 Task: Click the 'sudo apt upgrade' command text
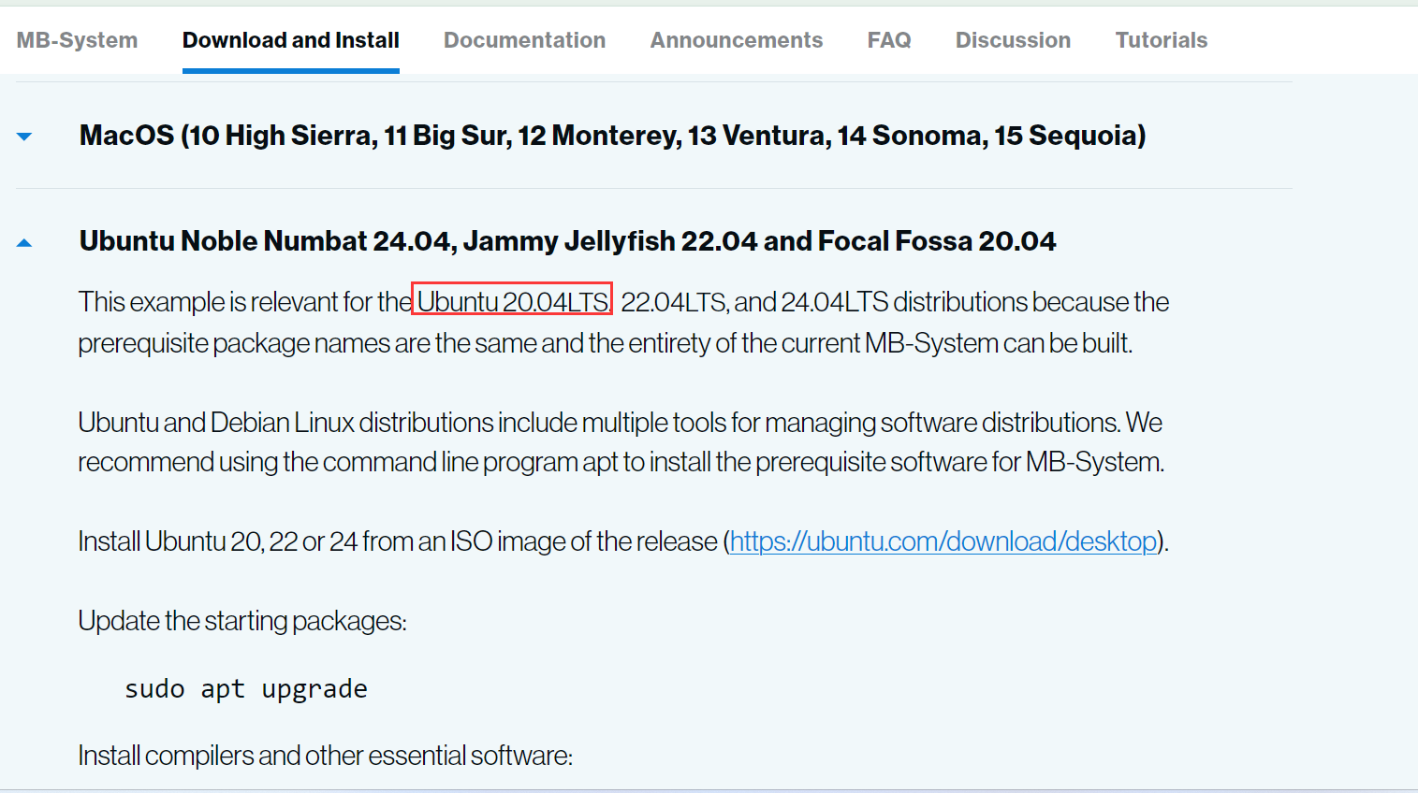(x=246, y=689)
